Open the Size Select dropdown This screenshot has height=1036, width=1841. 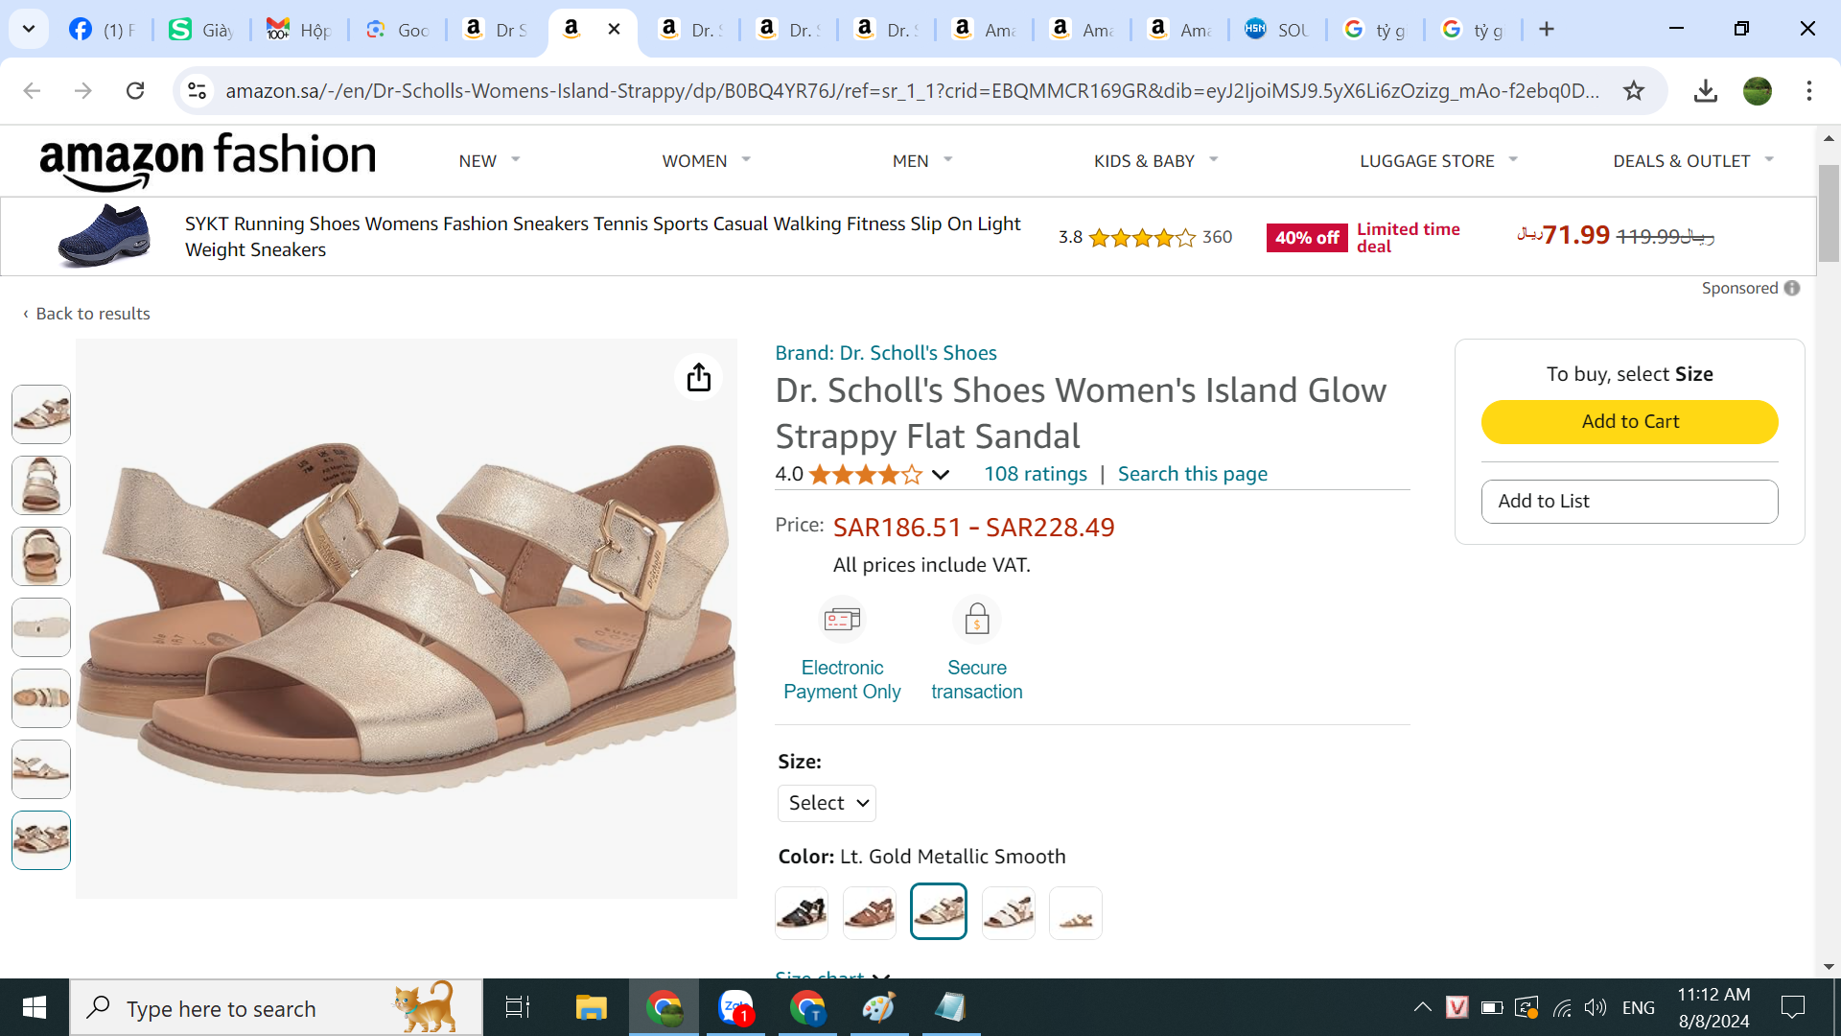[827, 803]
